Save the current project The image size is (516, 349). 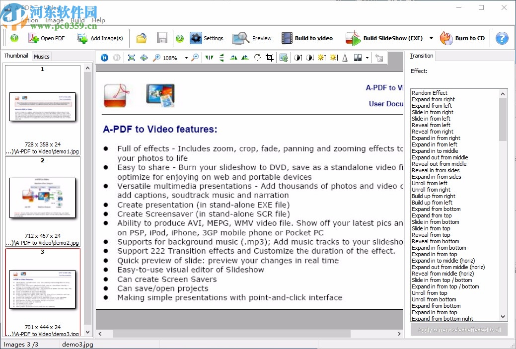162,38
